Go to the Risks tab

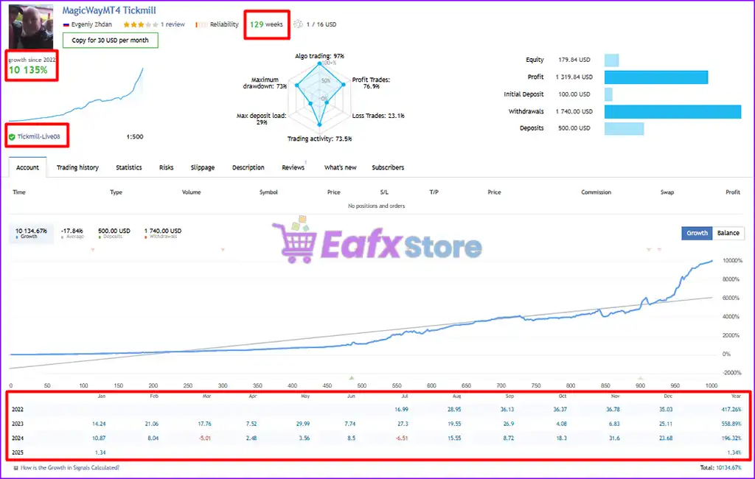(x=166, y=167)
